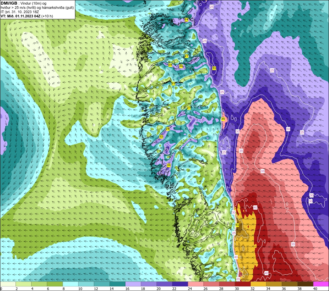Click the DMI/IGB title text
The image size is (329, 291).
click(x=9, y=3)
